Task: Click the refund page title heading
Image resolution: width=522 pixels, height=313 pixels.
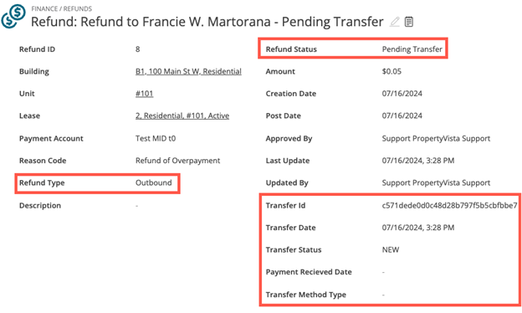Action: click(x=207, y=22)
